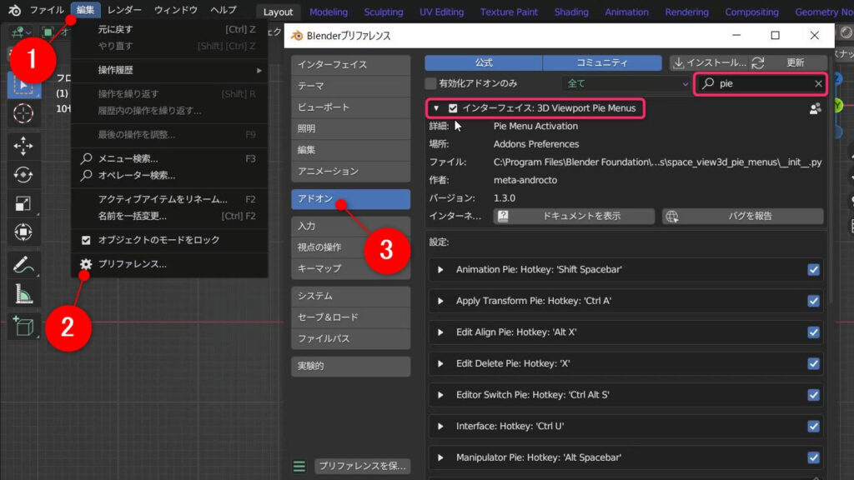The image size is (854, 480).
Task: Clear the pie search text with X
Action: pyautogui.click(x=818, y=83)
